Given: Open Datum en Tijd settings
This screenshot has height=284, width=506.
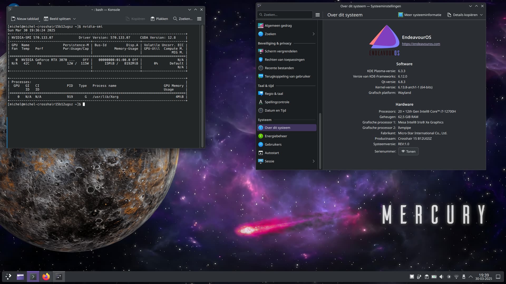Looking at the screenshot, I should [x=287, y=110].
